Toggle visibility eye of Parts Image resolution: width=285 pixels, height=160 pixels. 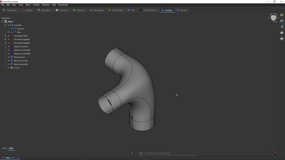tap(12, 32)
